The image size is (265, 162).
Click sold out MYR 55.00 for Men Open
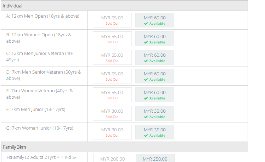tap(112, 20)
